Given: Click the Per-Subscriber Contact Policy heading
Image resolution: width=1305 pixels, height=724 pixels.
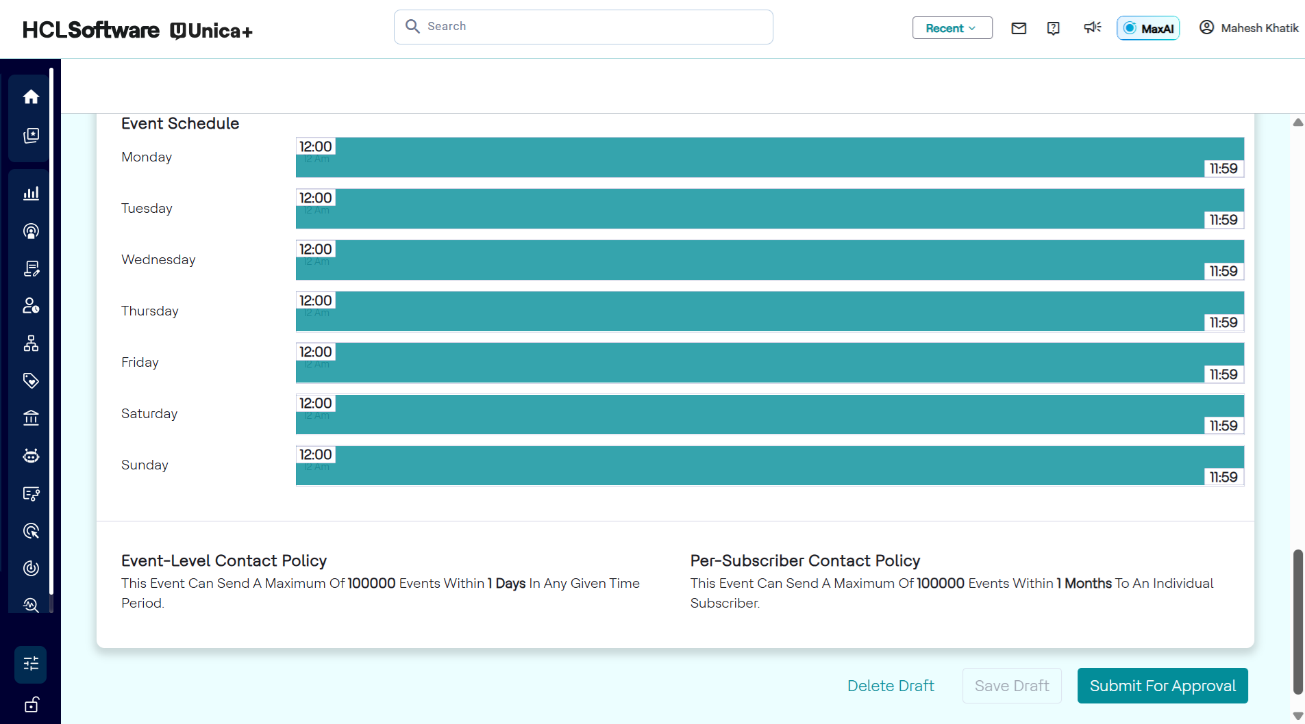Looking at the screenshot, I should [x=805, y=560].
